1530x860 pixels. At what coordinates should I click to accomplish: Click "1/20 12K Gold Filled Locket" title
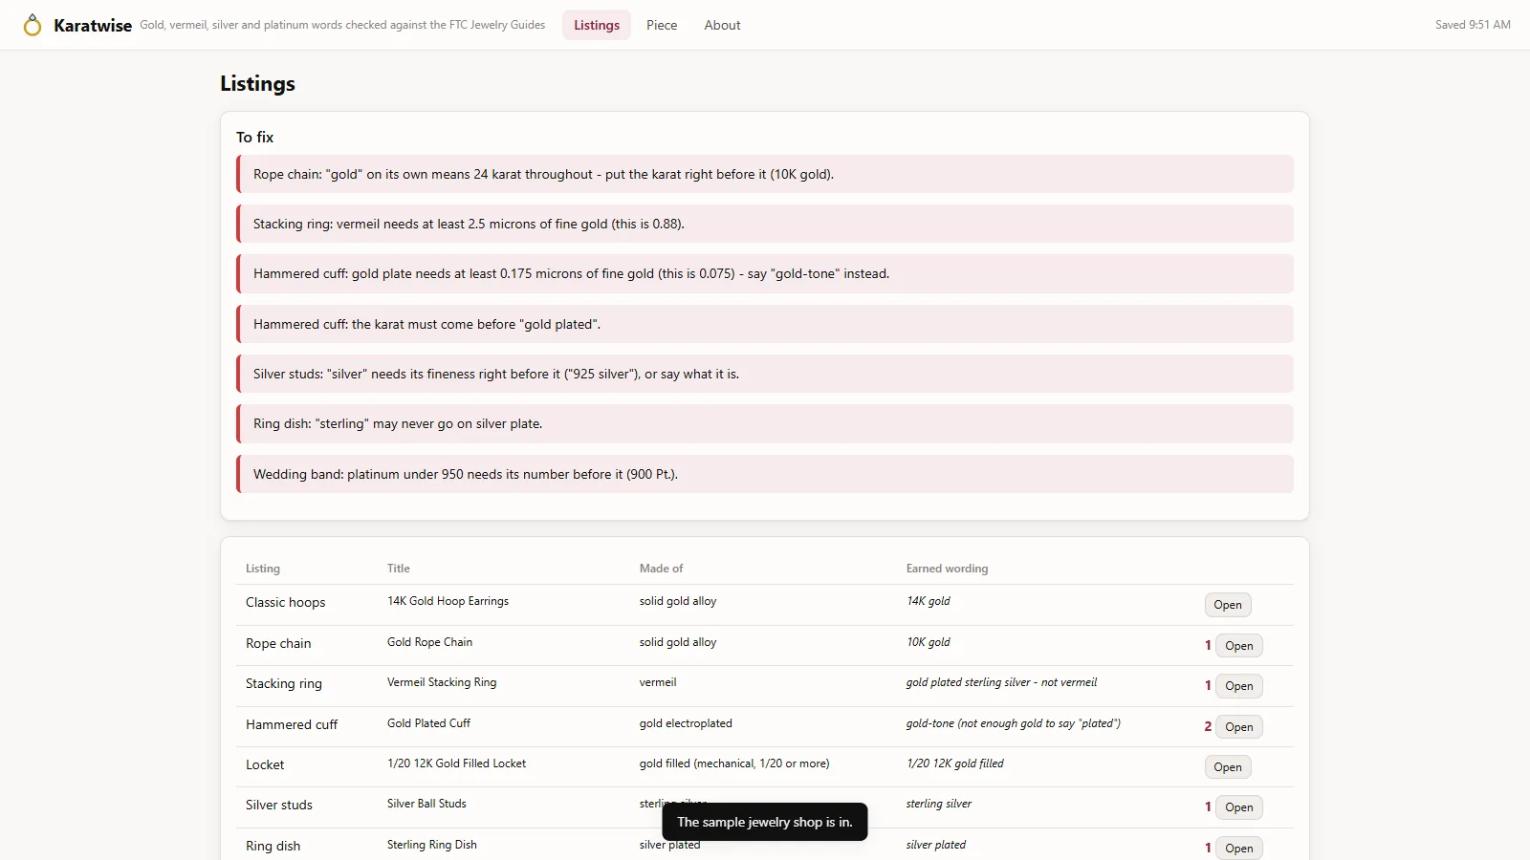(456, 763)
